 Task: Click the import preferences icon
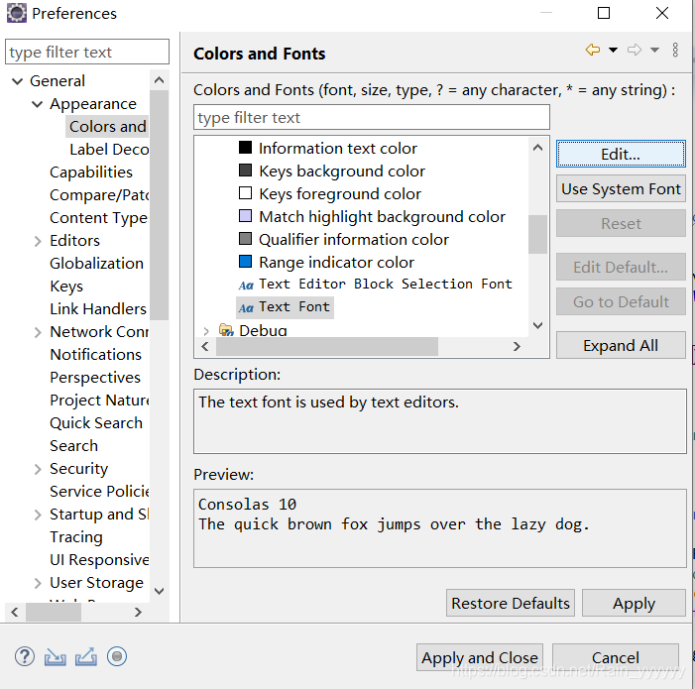[x=55, y=656]
